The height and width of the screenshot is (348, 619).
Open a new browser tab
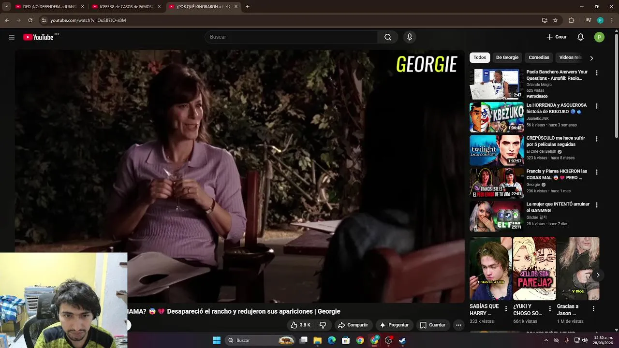pyautogui.click(x=247, y=7)
